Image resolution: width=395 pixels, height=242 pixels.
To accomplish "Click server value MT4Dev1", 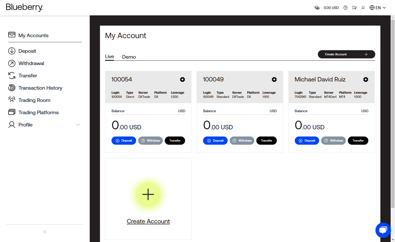I will tap(330, 97).
